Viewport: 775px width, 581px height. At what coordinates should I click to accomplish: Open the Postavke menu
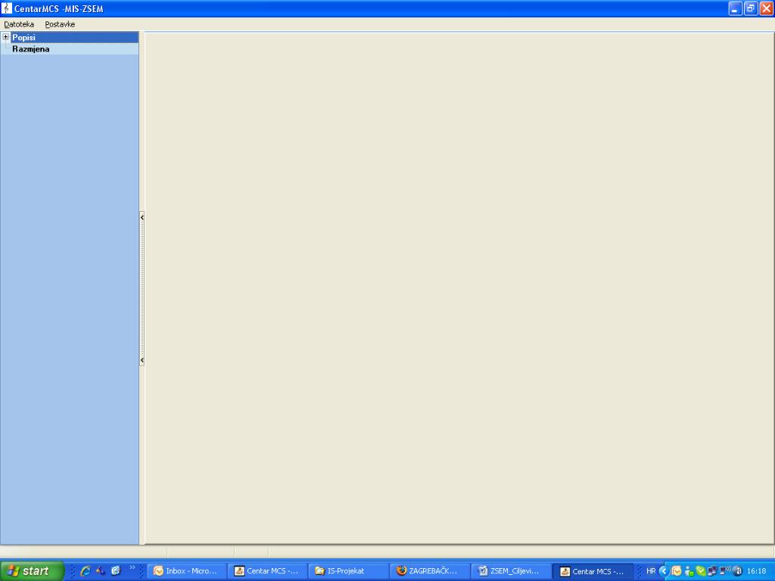tap(60, 24)
